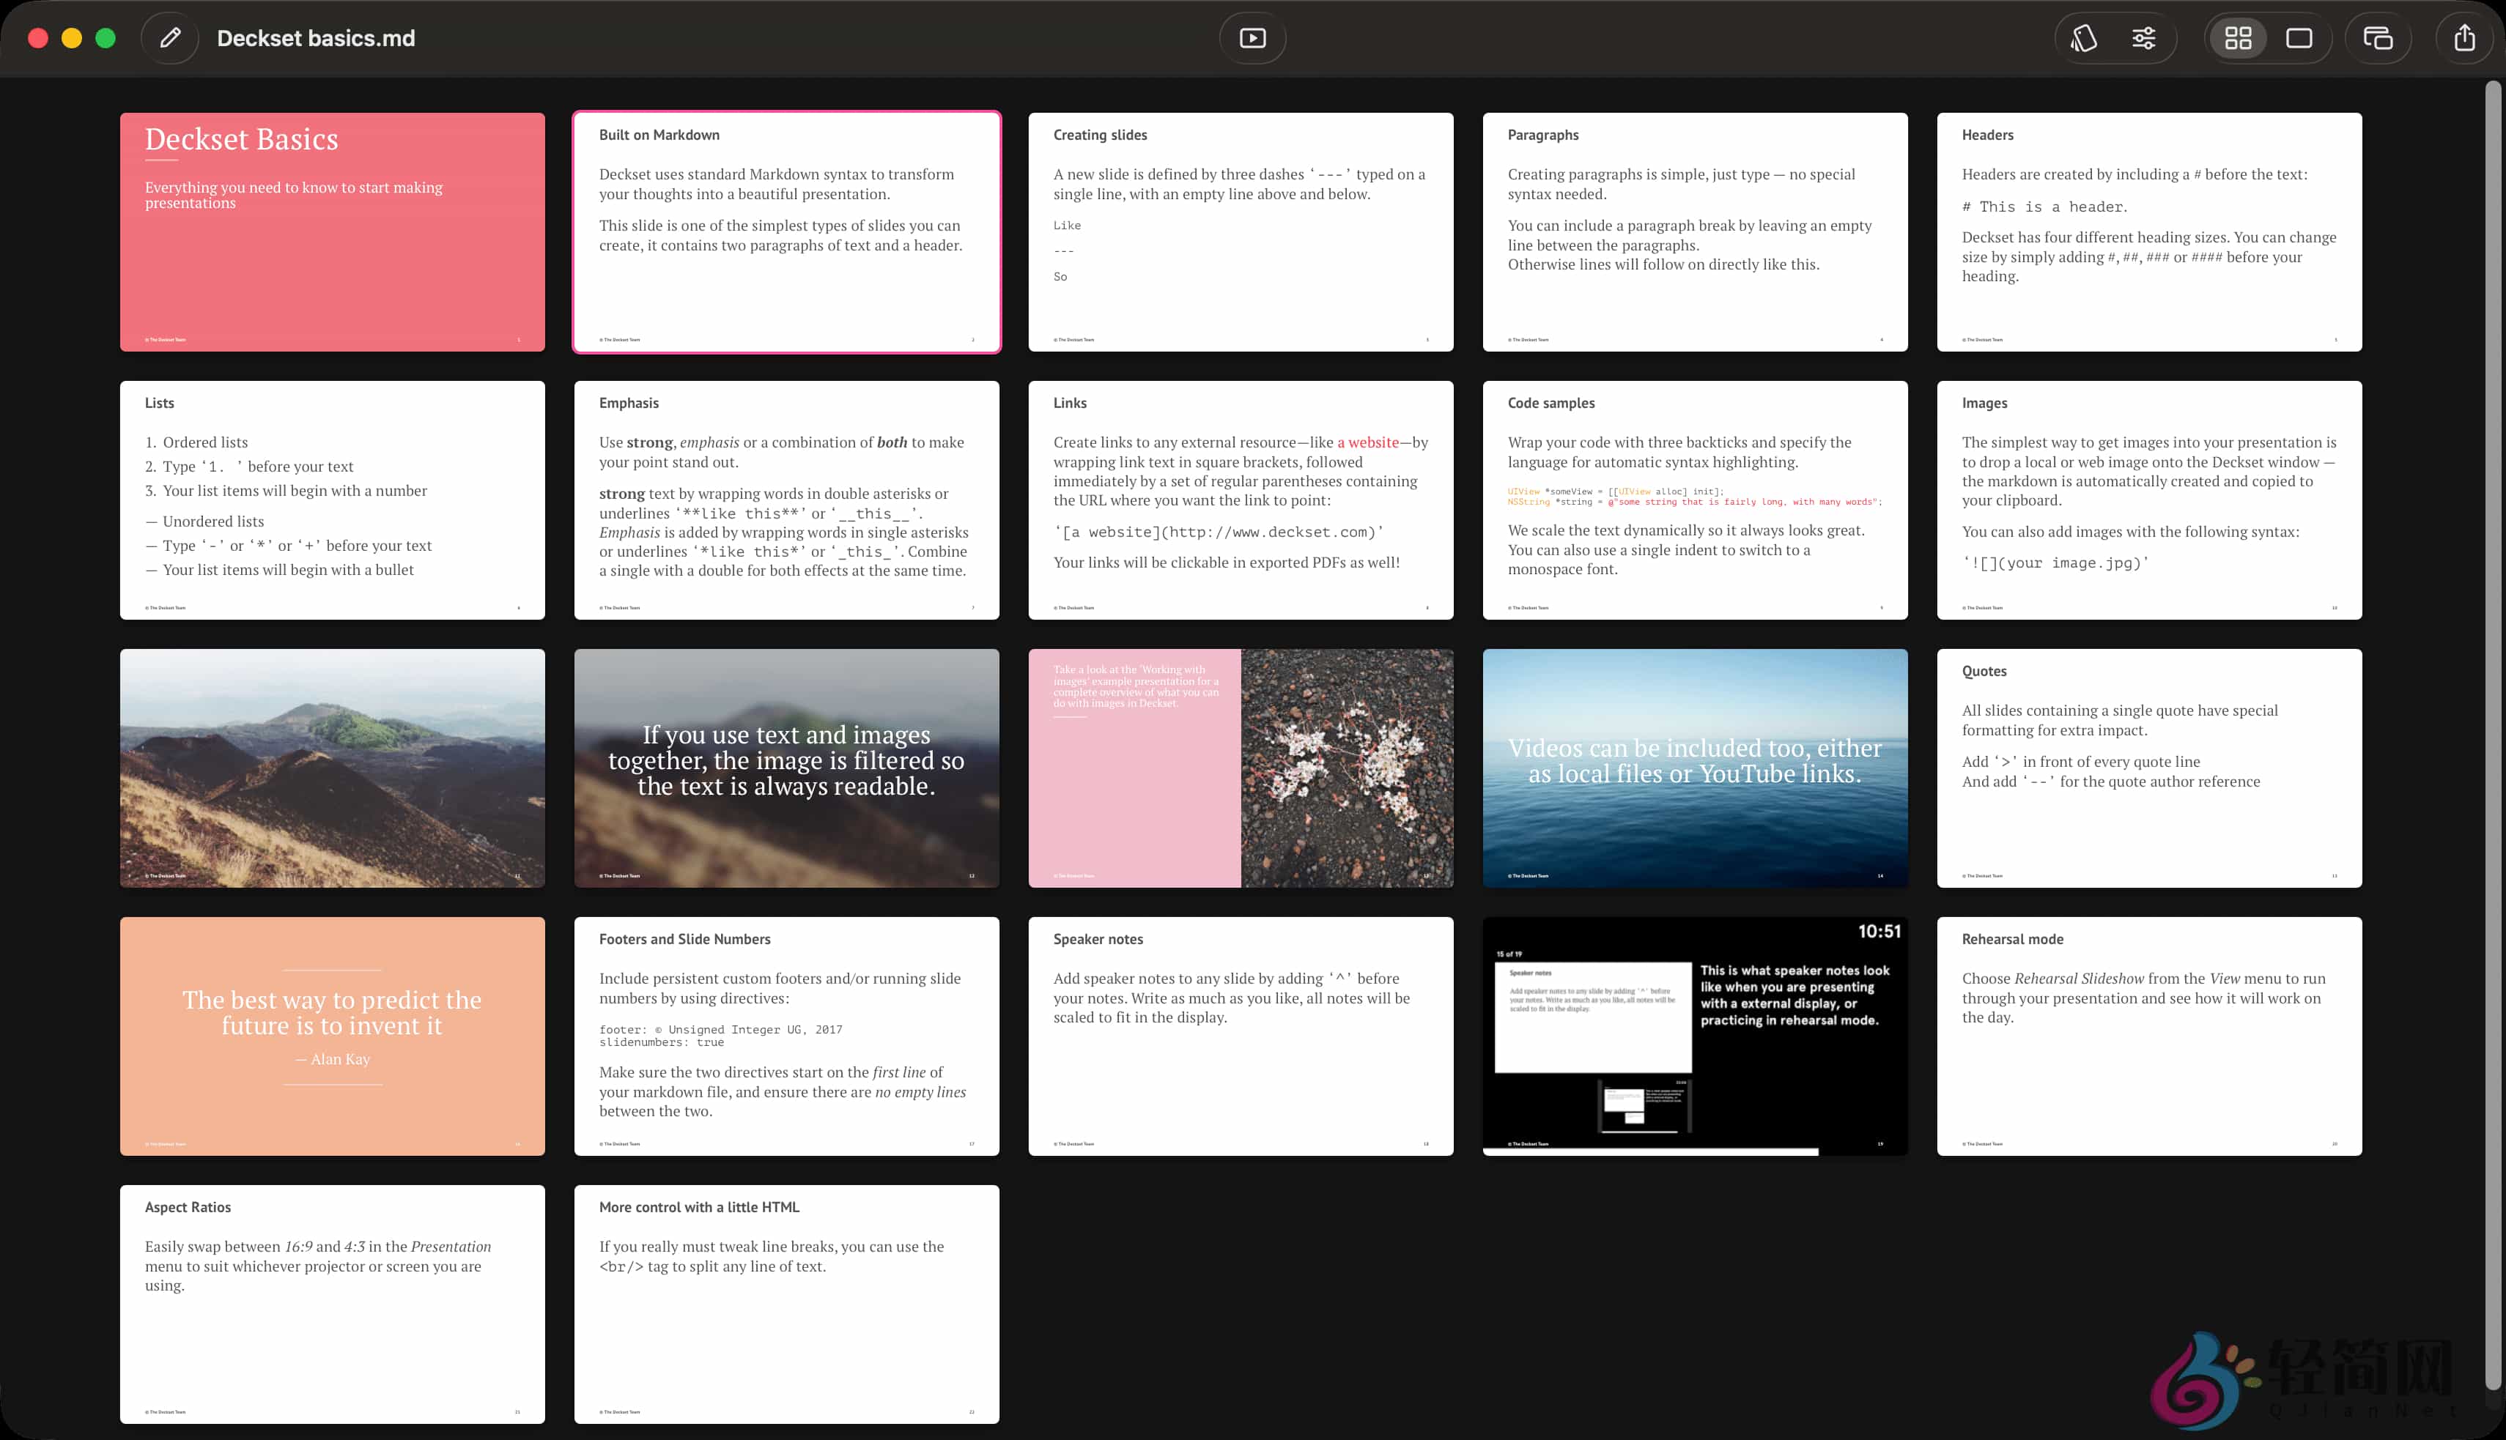Image resolution: width=2506 pixels, height=1440 pixels.
Task: Select the Aspect Ratios slide
Action: tap(333, 1304)
